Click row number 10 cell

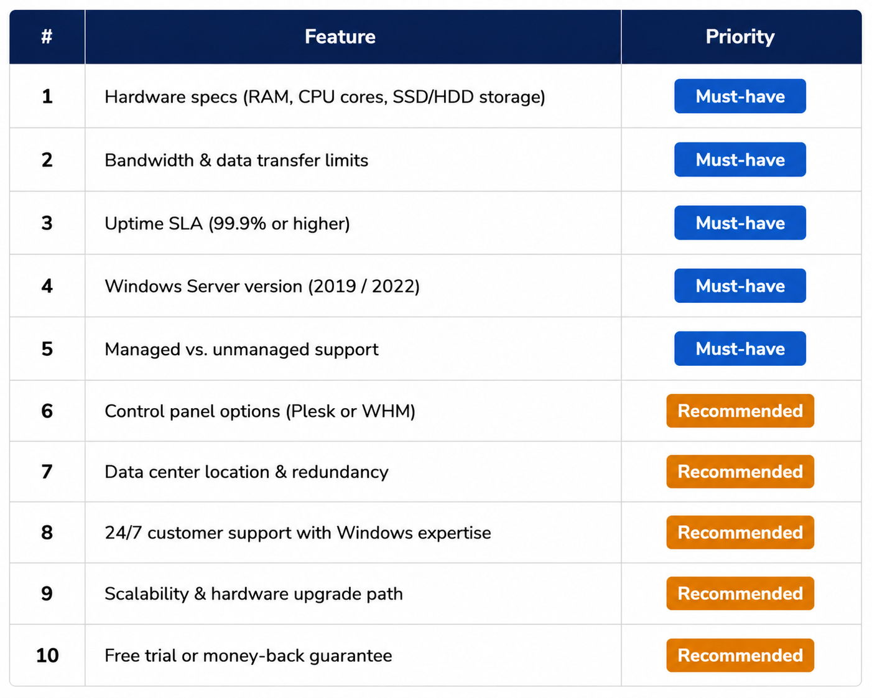[x=47, y=655]
